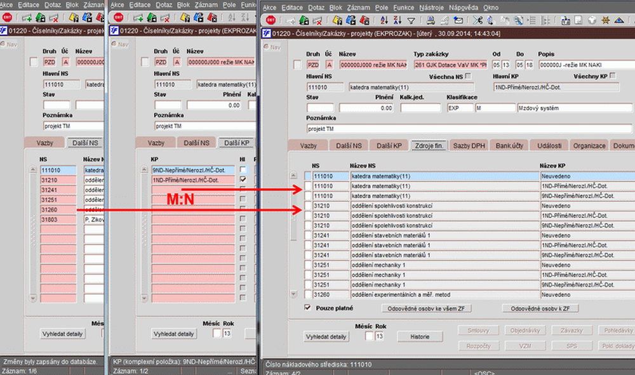Click yellow enter-query icon in right window
The width and height of the screenshot is (635, 375).
click(337, 20)
